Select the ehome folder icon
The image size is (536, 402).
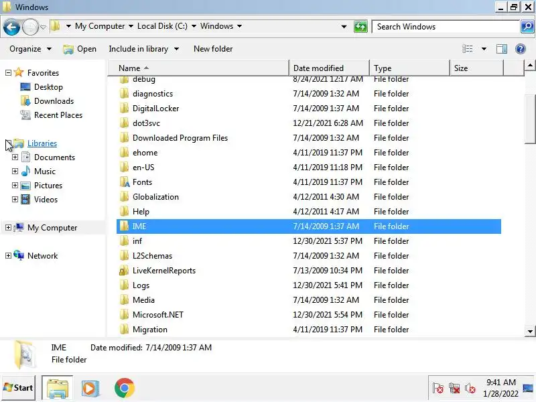pyautogui.click(x=125, y=153)
